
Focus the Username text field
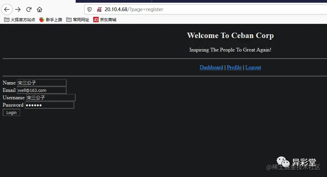51,98
